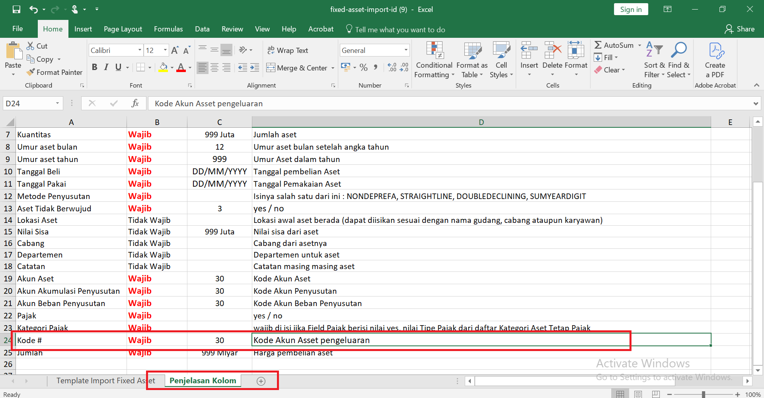
Task: Click Increase Font Size icon
Action: [175, 50]
